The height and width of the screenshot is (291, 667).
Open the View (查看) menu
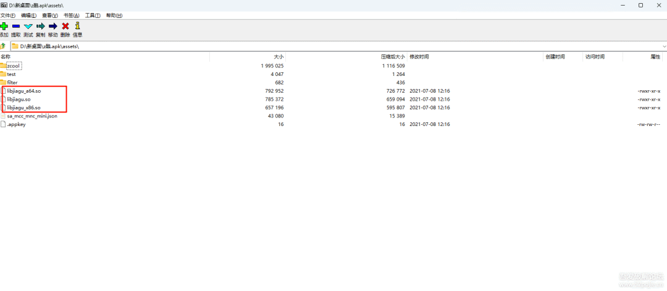pos(50,15)
